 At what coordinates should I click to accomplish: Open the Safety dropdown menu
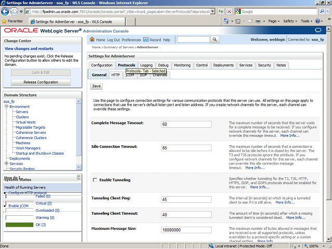[x=291, y=21]
